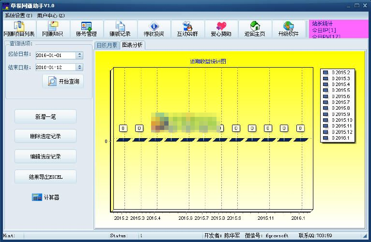This screenshot has height=242, width=371.
Task: Click the 2016.1 legend color swatch
Action: (x=325, y=138)
